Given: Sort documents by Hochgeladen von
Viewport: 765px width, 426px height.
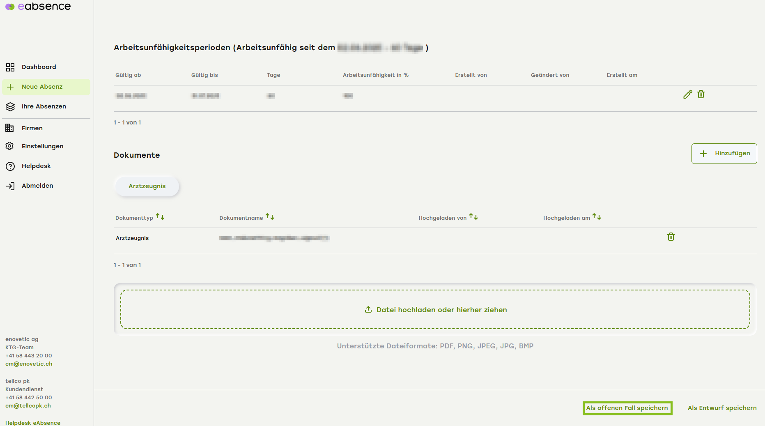Looking at the screenshot, I should [x=473, y=216].
